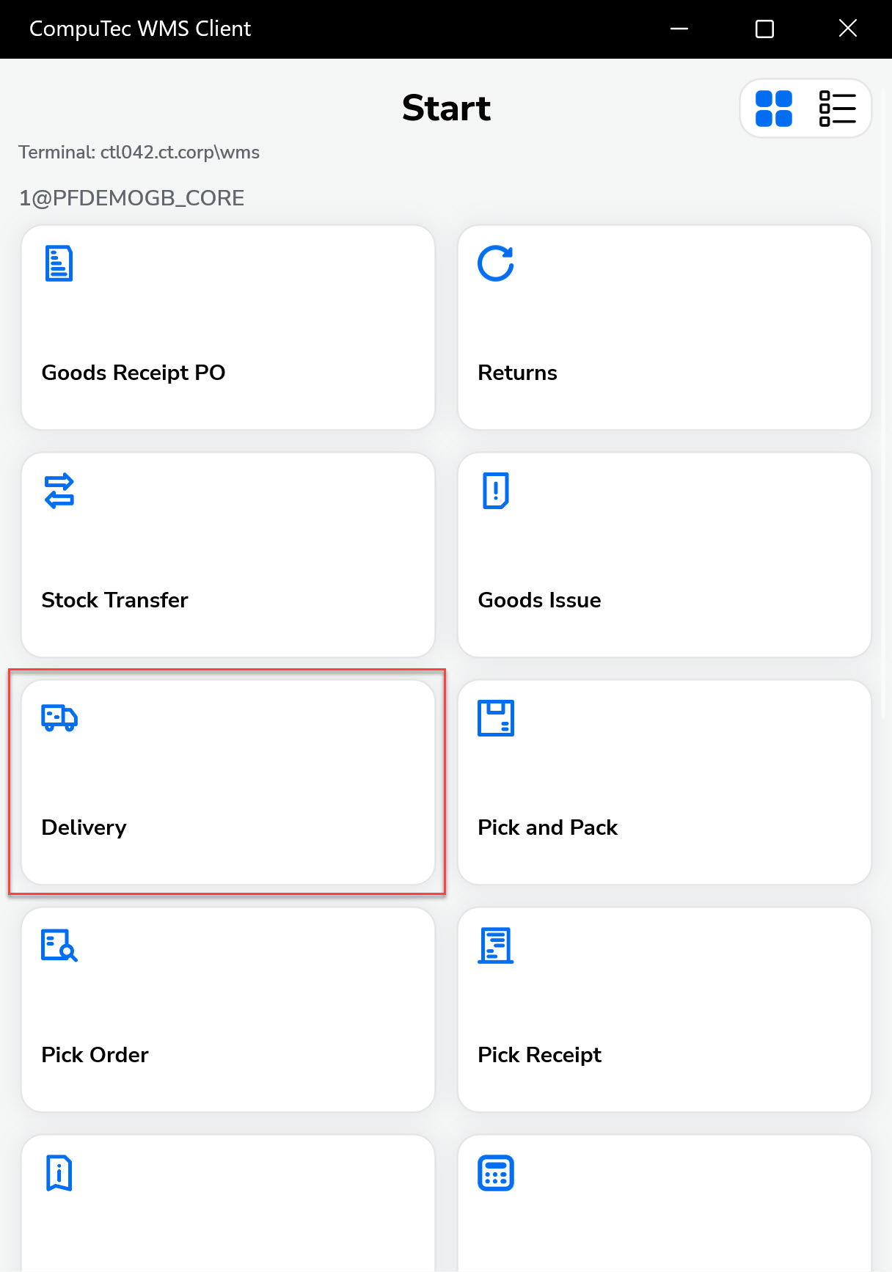This screenshot has width=892, height=1272.
Task: Maximize the CompuTec WMS Client window
Action: click(x=764, y=29)
